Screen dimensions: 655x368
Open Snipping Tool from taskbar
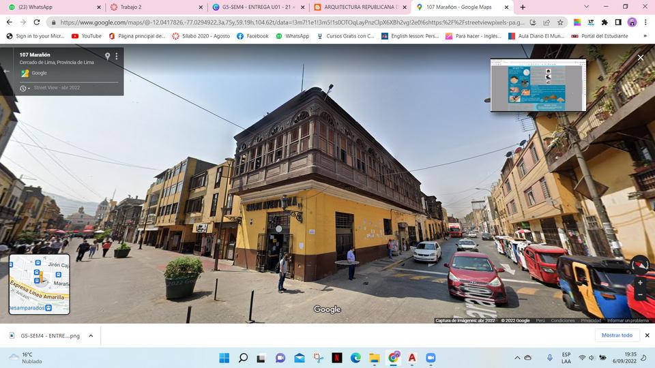click(319, 358)
